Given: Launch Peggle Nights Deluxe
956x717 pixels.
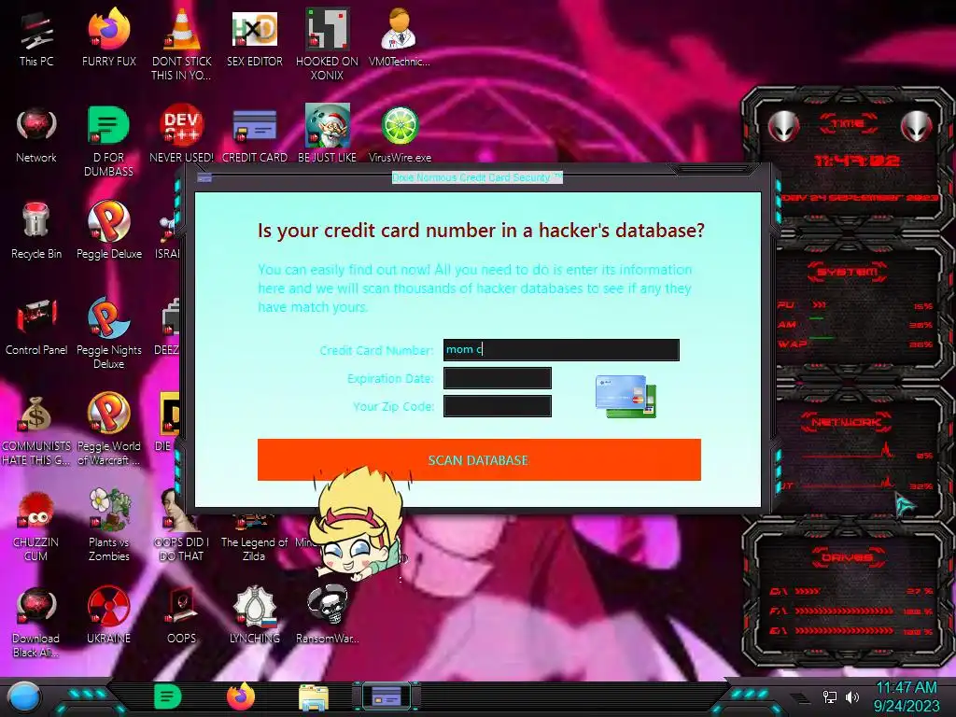Looking at the screenshot, I should (108, 333).
